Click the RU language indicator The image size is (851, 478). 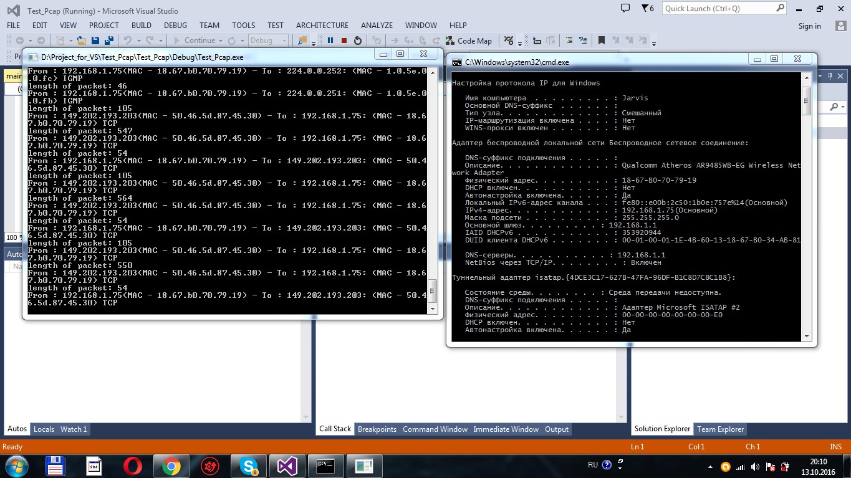(x=593, y=465)
